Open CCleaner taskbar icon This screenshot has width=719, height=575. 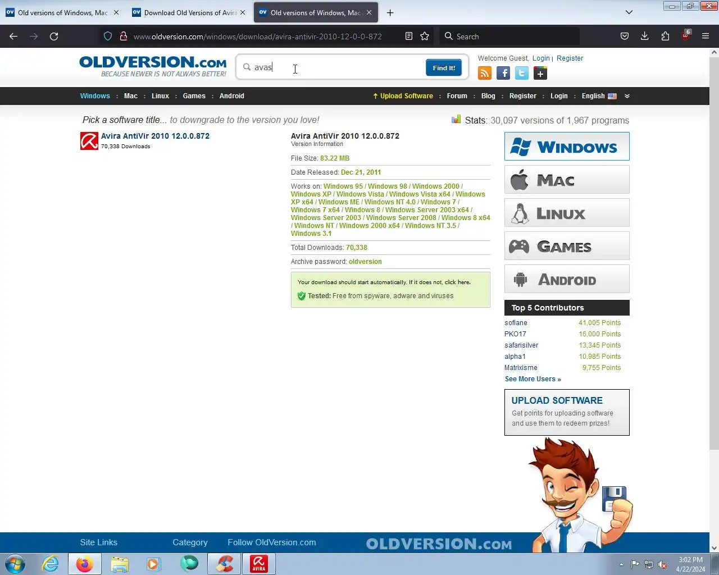224,564
